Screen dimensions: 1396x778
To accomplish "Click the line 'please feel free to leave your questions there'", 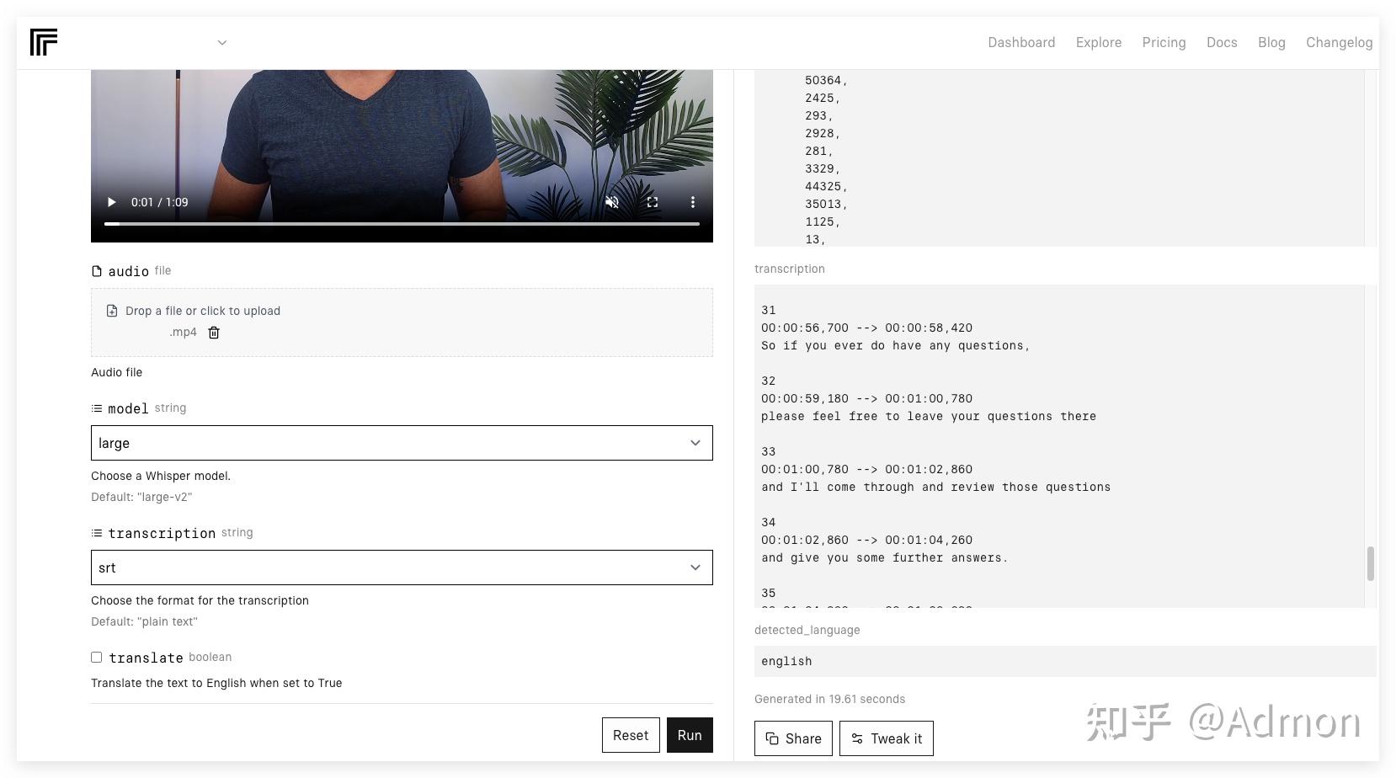I will click(x=929, y=416).
